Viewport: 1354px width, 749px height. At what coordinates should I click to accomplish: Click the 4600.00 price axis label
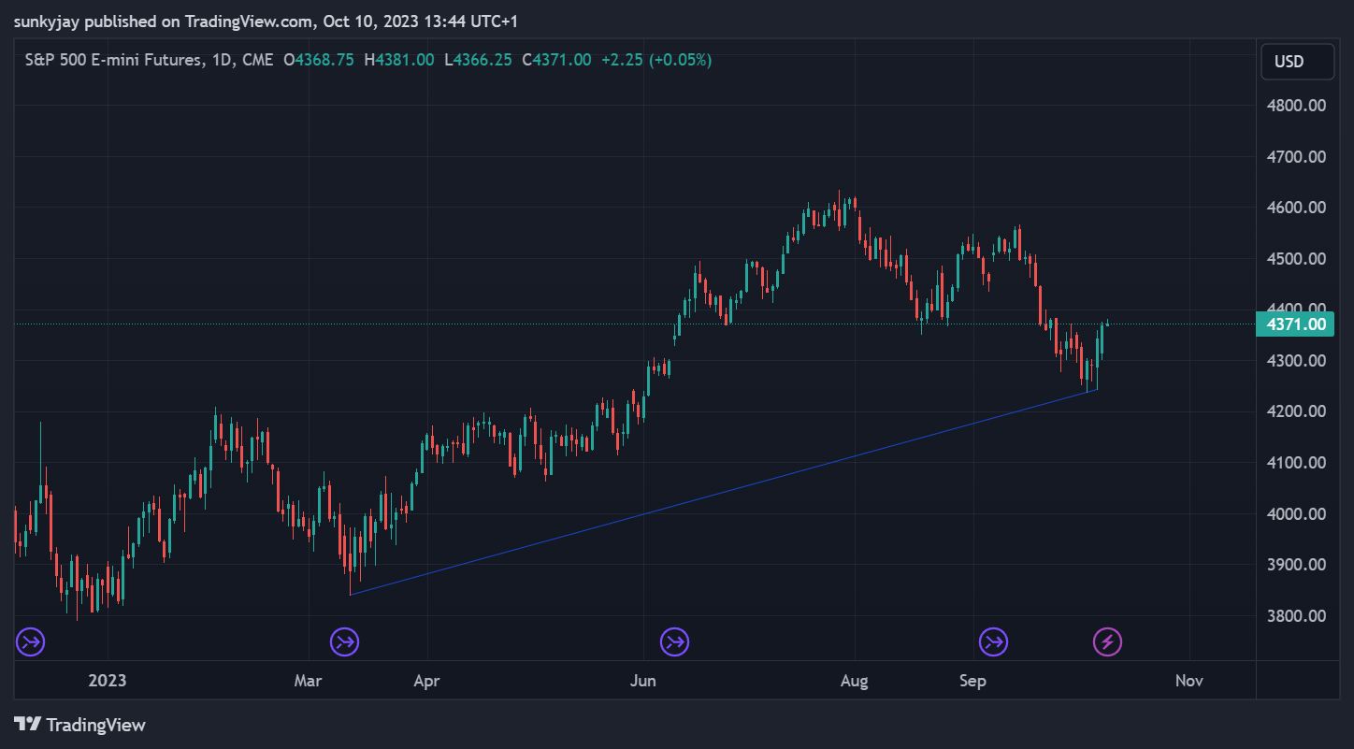coord(1295,208)
